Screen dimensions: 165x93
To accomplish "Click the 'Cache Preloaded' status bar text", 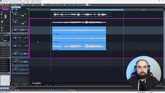I will pyautogui.click(x=141, y=92).
